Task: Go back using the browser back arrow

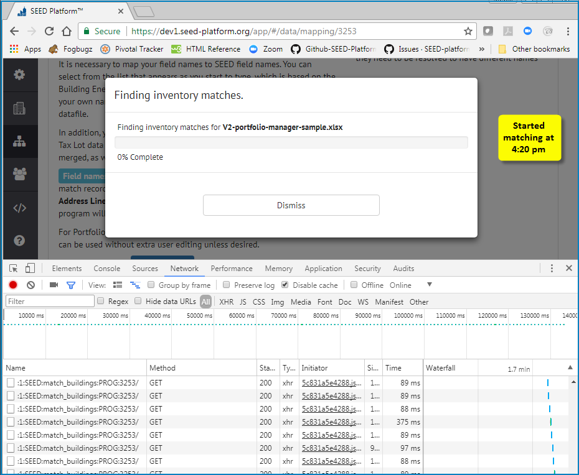Action: point(14,31)
